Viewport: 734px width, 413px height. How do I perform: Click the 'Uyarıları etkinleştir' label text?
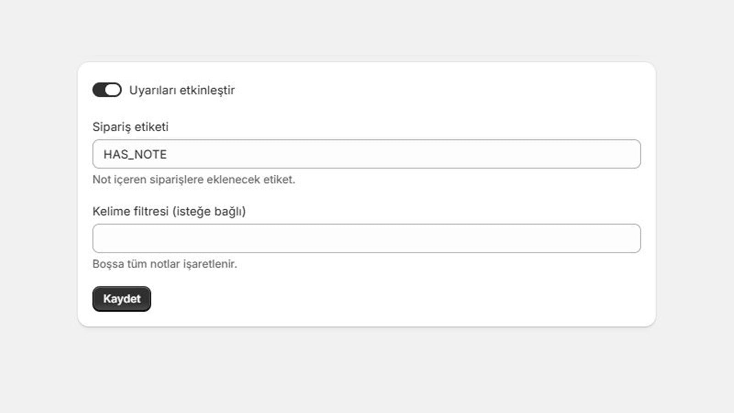coord(182,90)
